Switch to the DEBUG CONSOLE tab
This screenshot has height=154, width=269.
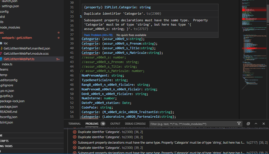pos(135,124)
